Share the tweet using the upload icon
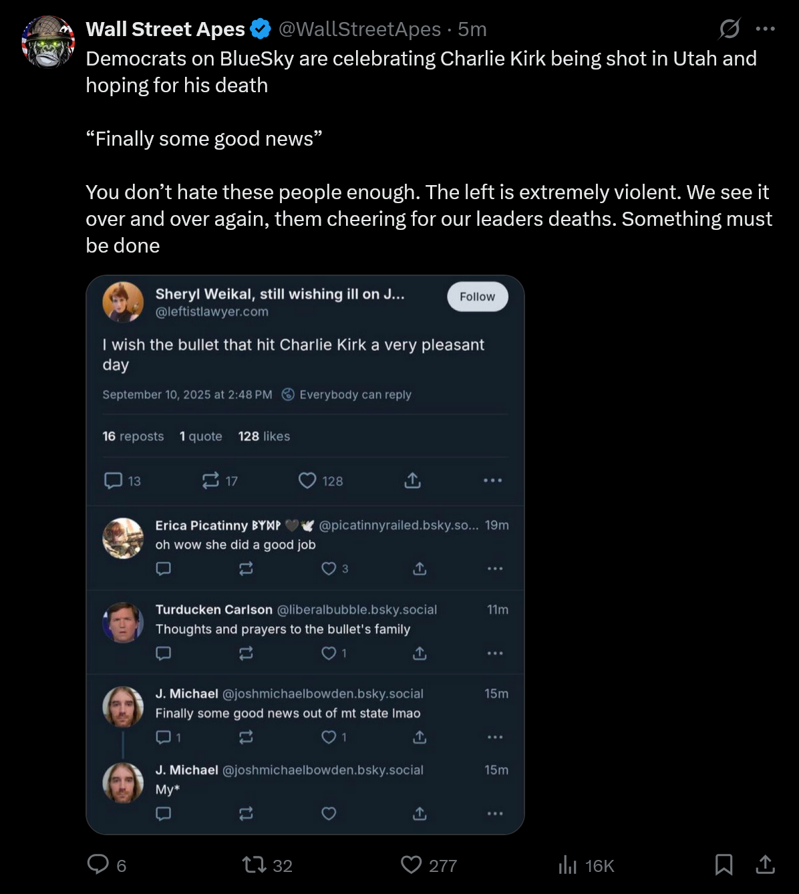Viewport: 799px width, 894px height. click(x=765, y=865)
